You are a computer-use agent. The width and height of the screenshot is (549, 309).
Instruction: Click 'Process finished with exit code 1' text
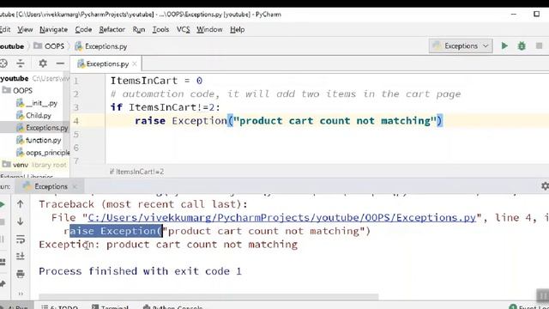click(x=140, y=271)
